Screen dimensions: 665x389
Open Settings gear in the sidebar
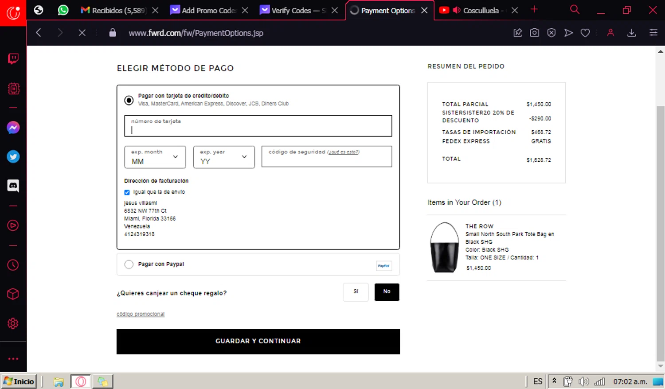[13, 323]
